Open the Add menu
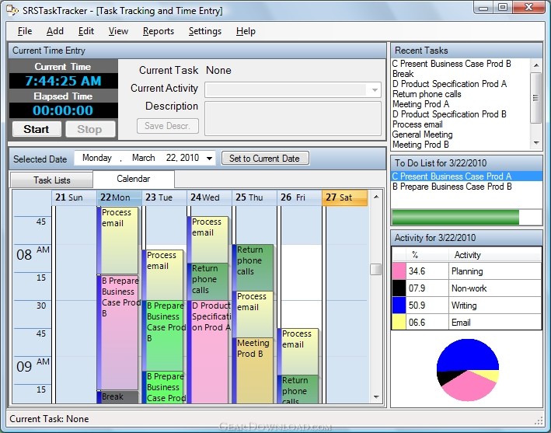551x433 pixels. (55, 31)
